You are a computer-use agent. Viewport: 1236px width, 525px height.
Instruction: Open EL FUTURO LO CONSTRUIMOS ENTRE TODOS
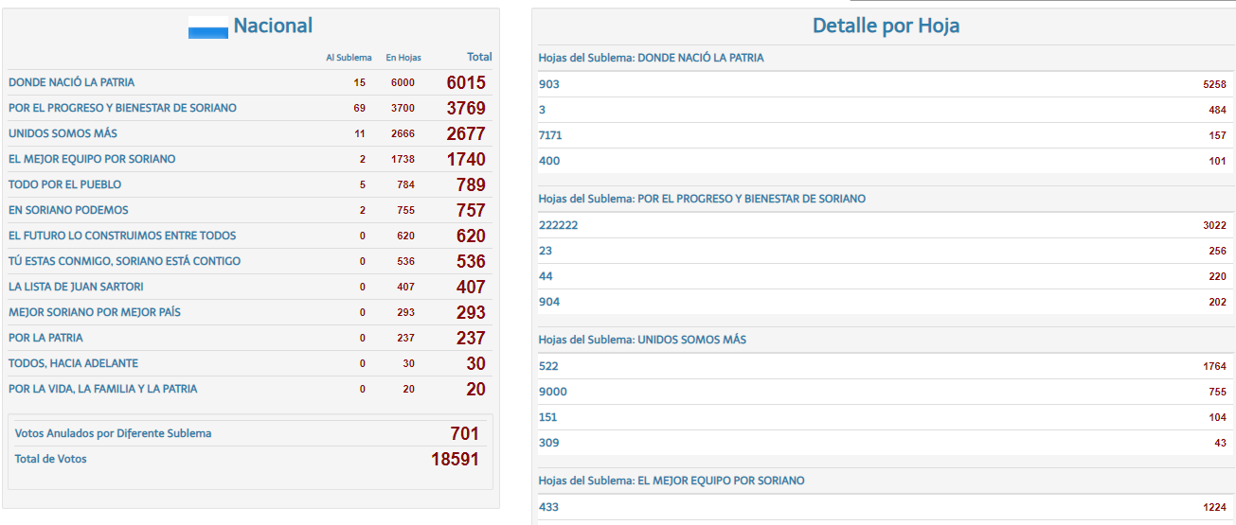pyautogui.click(x=122, y=236)
